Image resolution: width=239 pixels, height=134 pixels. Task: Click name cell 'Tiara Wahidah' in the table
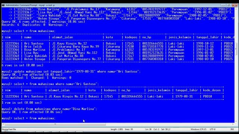point(35,56)
